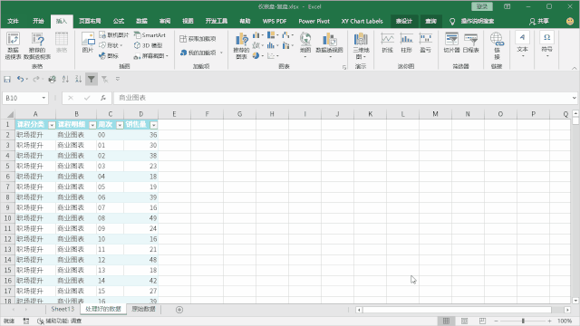Toggle the Filter button in quick access toolbar

(92, 79)
